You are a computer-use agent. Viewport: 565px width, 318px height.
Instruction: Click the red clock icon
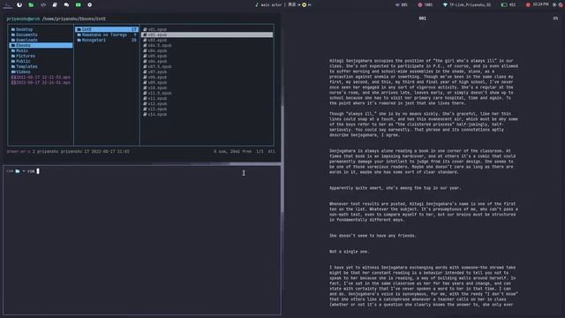[x=528, y=4]
